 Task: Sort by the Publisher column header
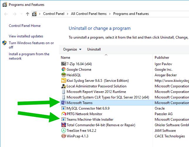click(x=162, y=58)
